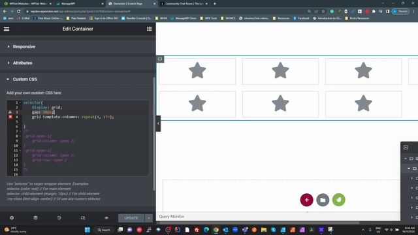This screenshot has height=235, width=418.
Task: Open the clock and date in taskbar
Action: 410,230
